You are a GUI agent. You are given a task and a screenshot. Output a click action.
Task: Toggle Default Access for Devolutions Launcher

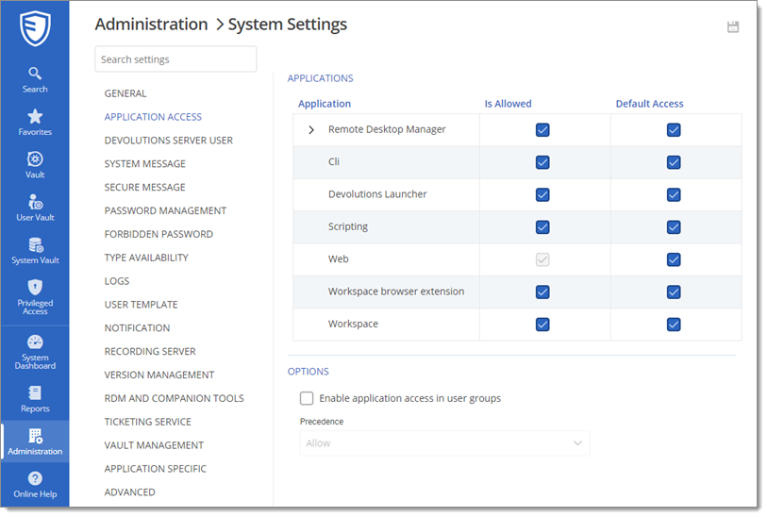click(x=674, y=194)
